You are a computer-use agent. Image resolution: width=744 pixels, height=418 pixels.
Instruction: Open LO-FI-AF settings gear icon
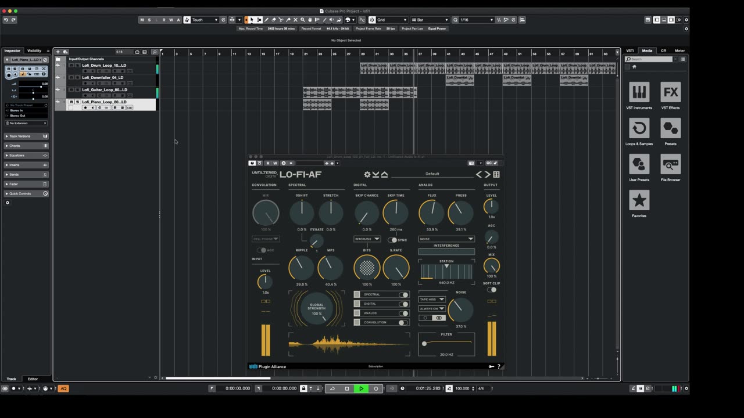367,174
